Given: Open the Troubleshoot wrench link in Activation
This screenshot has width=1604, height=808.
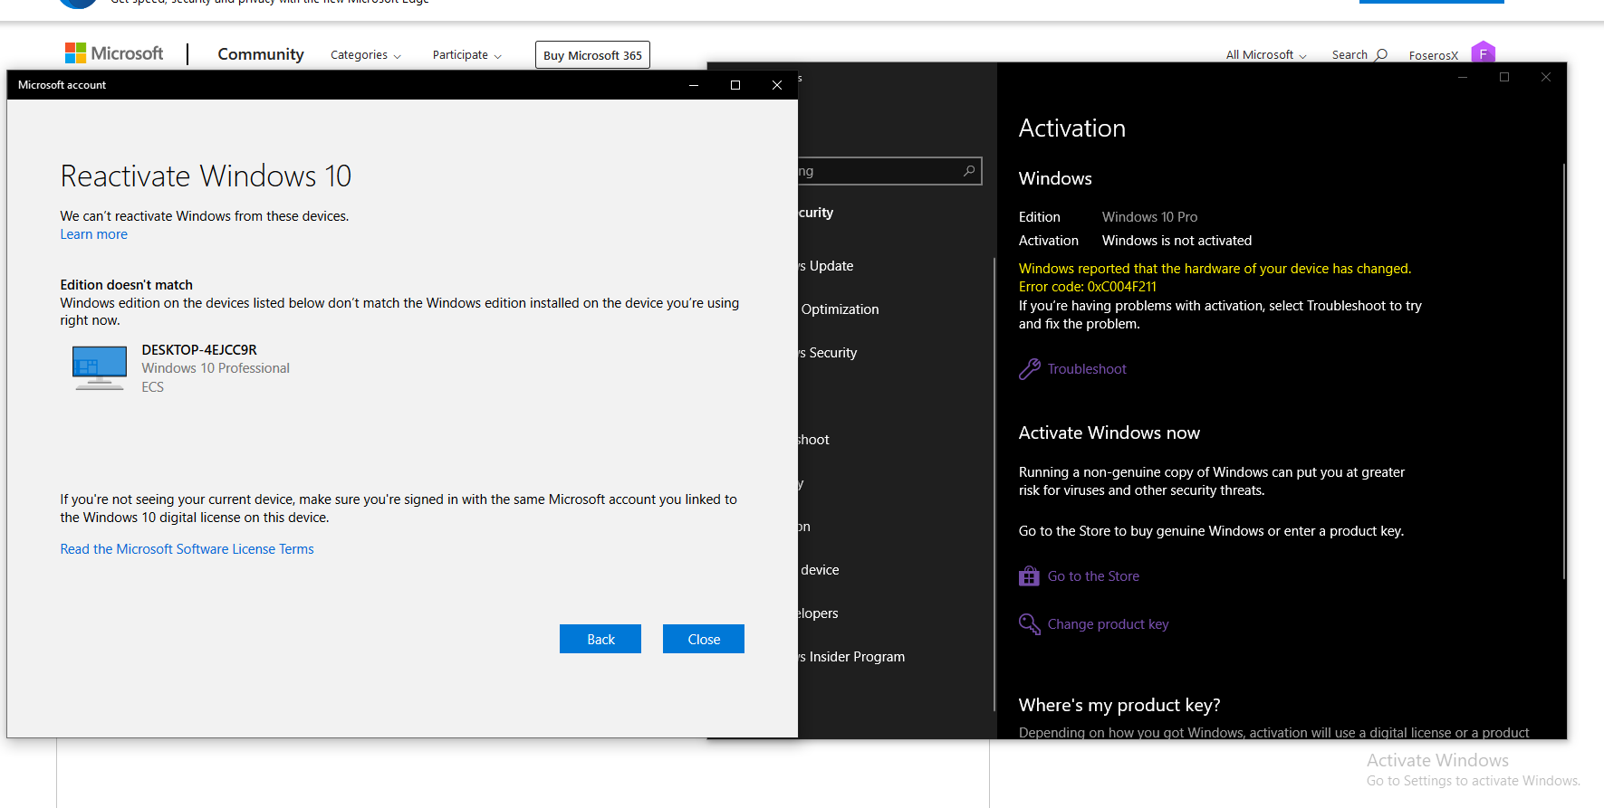Looking at the screenshot, I should tap(1030, 368).
